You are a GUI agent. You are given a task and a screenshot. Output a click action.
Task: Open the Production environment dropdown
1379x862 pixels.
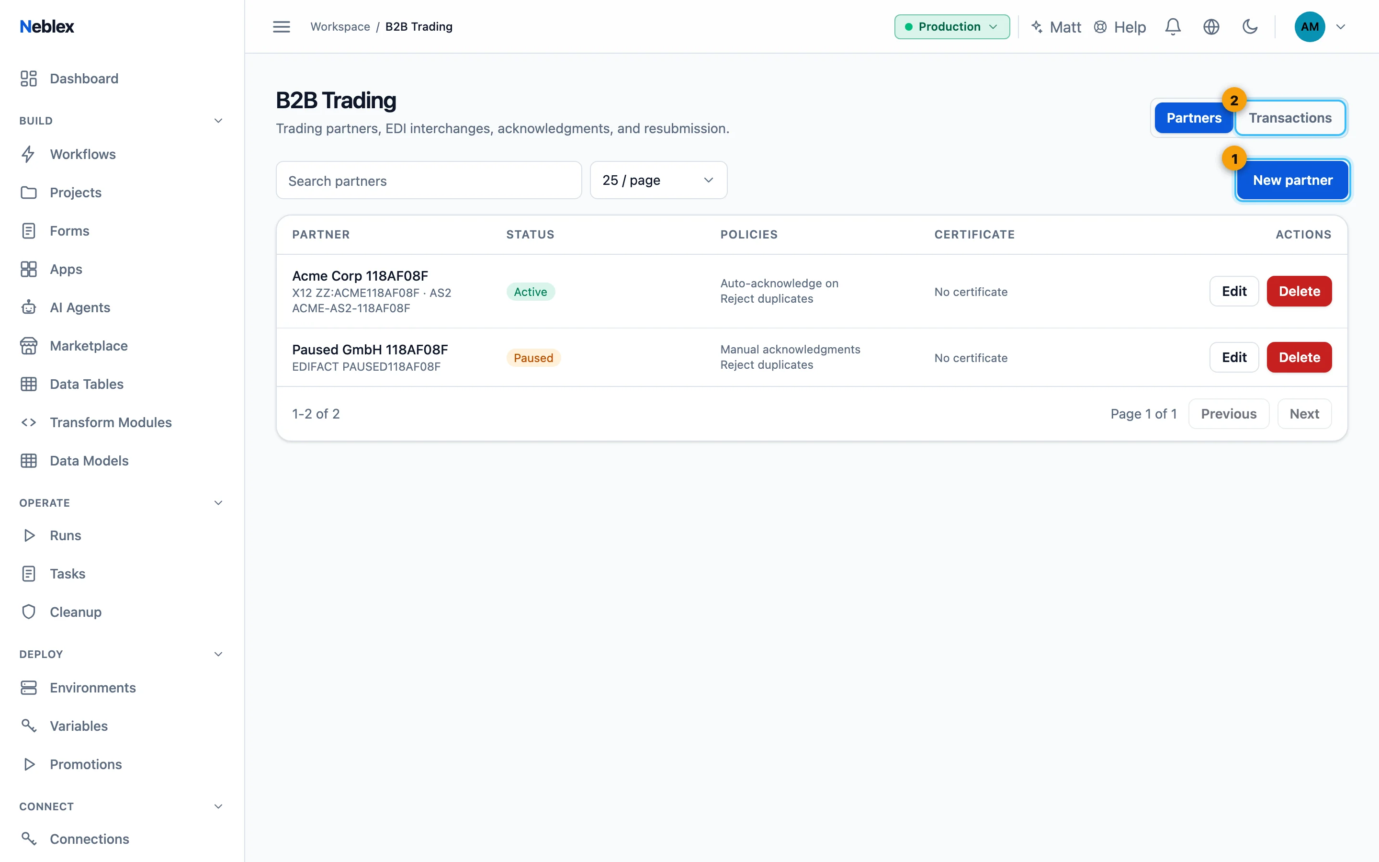click(951, 27)
